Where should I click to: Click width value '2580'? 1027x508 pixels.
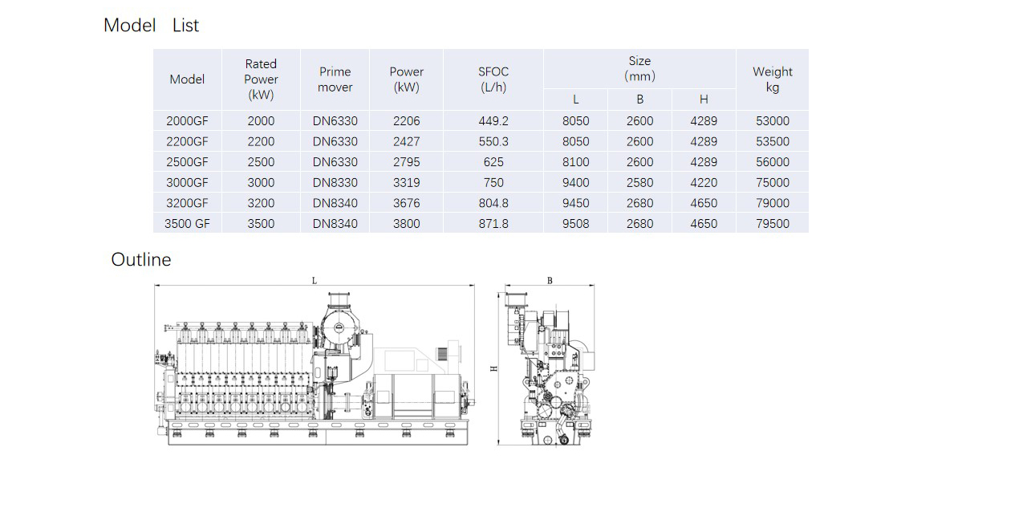[x=639, y=183]
